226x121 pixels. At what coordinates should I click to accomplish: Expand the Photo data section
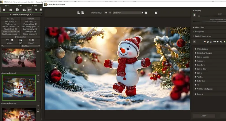199,27
